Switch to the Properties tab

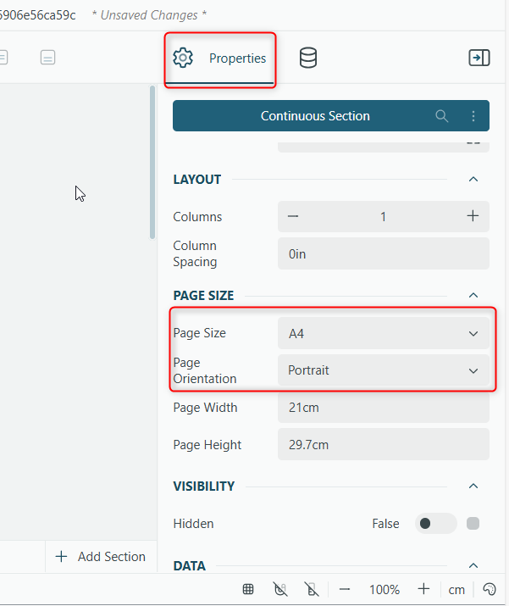click(x=220, y=58)
